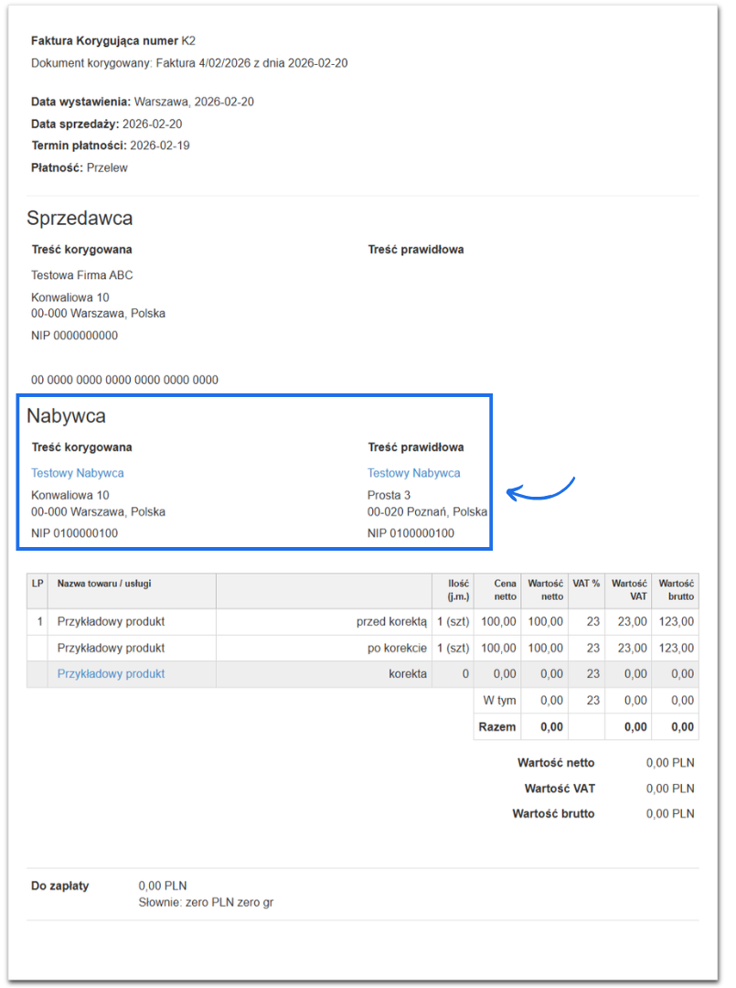This screenshot has width=736, height=988.
Task: Click the seller name Testowa Firma ABC
Action: pos(82,275)
